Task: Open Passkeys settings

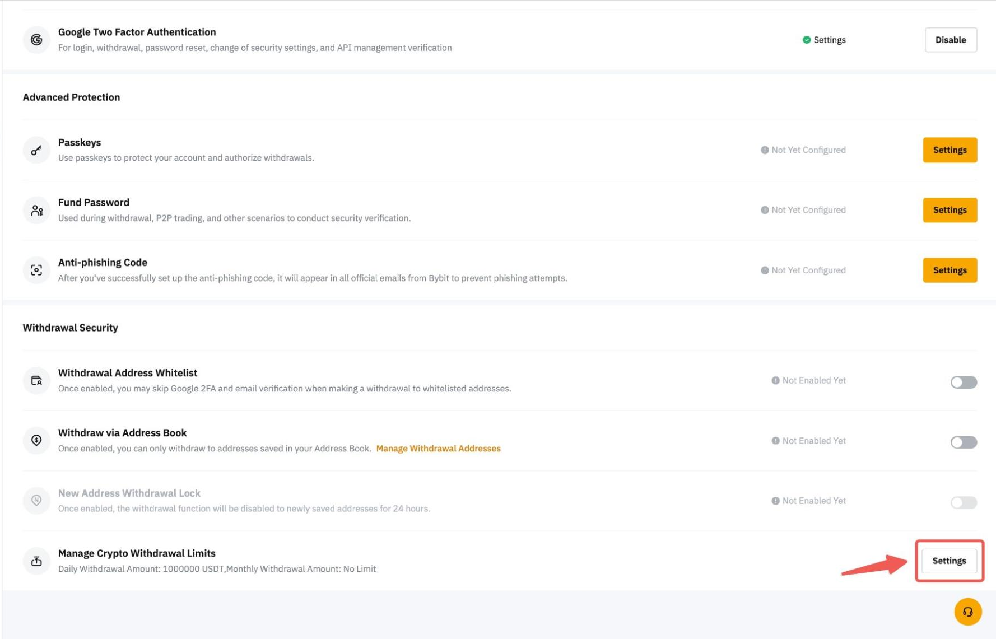Action: 950,150
